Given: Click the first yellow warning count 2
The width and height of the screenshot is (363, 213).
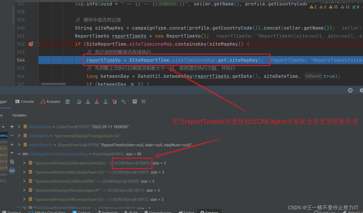Looking at the screenshot, I should 313,7.
